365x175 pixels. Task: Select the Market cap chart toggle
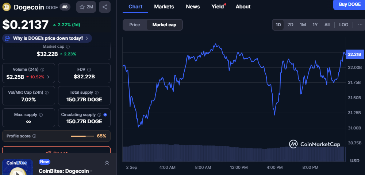coord(164,25)
